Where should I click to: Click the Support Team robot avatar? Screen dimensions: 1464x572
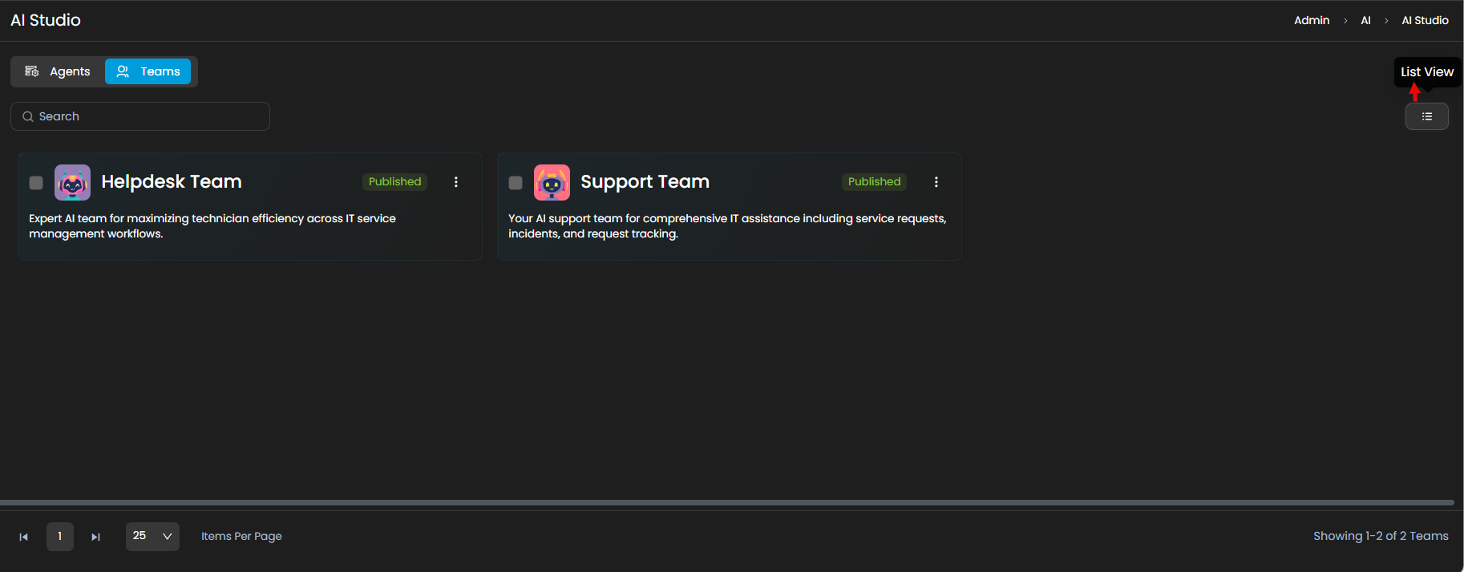coord(552,182)
